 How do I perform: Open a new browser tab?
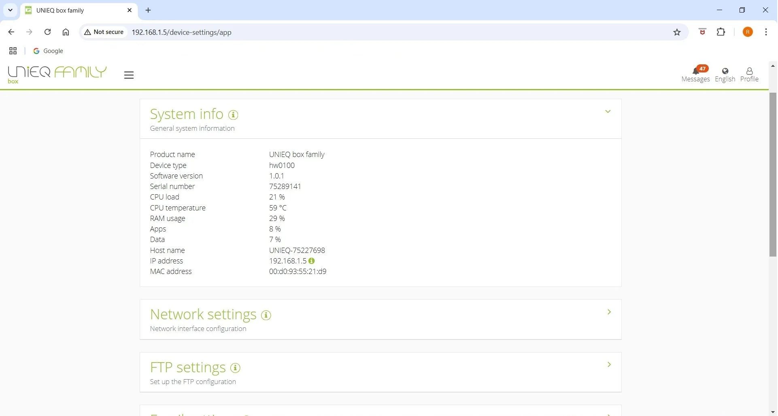[149, 11]
